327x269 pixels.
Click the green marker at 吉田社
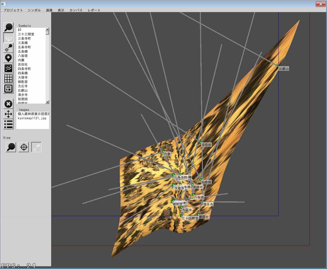click(201, 142)
